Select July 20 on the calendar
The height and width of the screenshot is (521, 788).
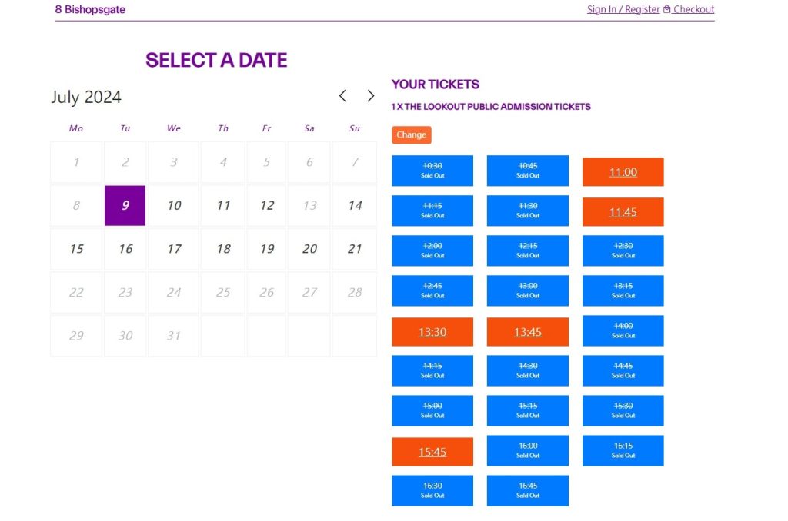click(309, 249)
